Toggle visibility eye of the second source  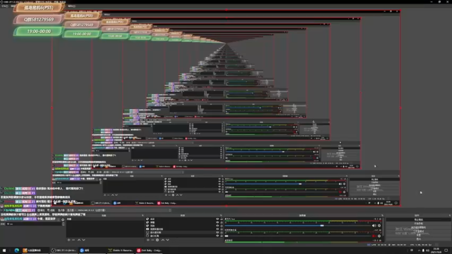218,222
